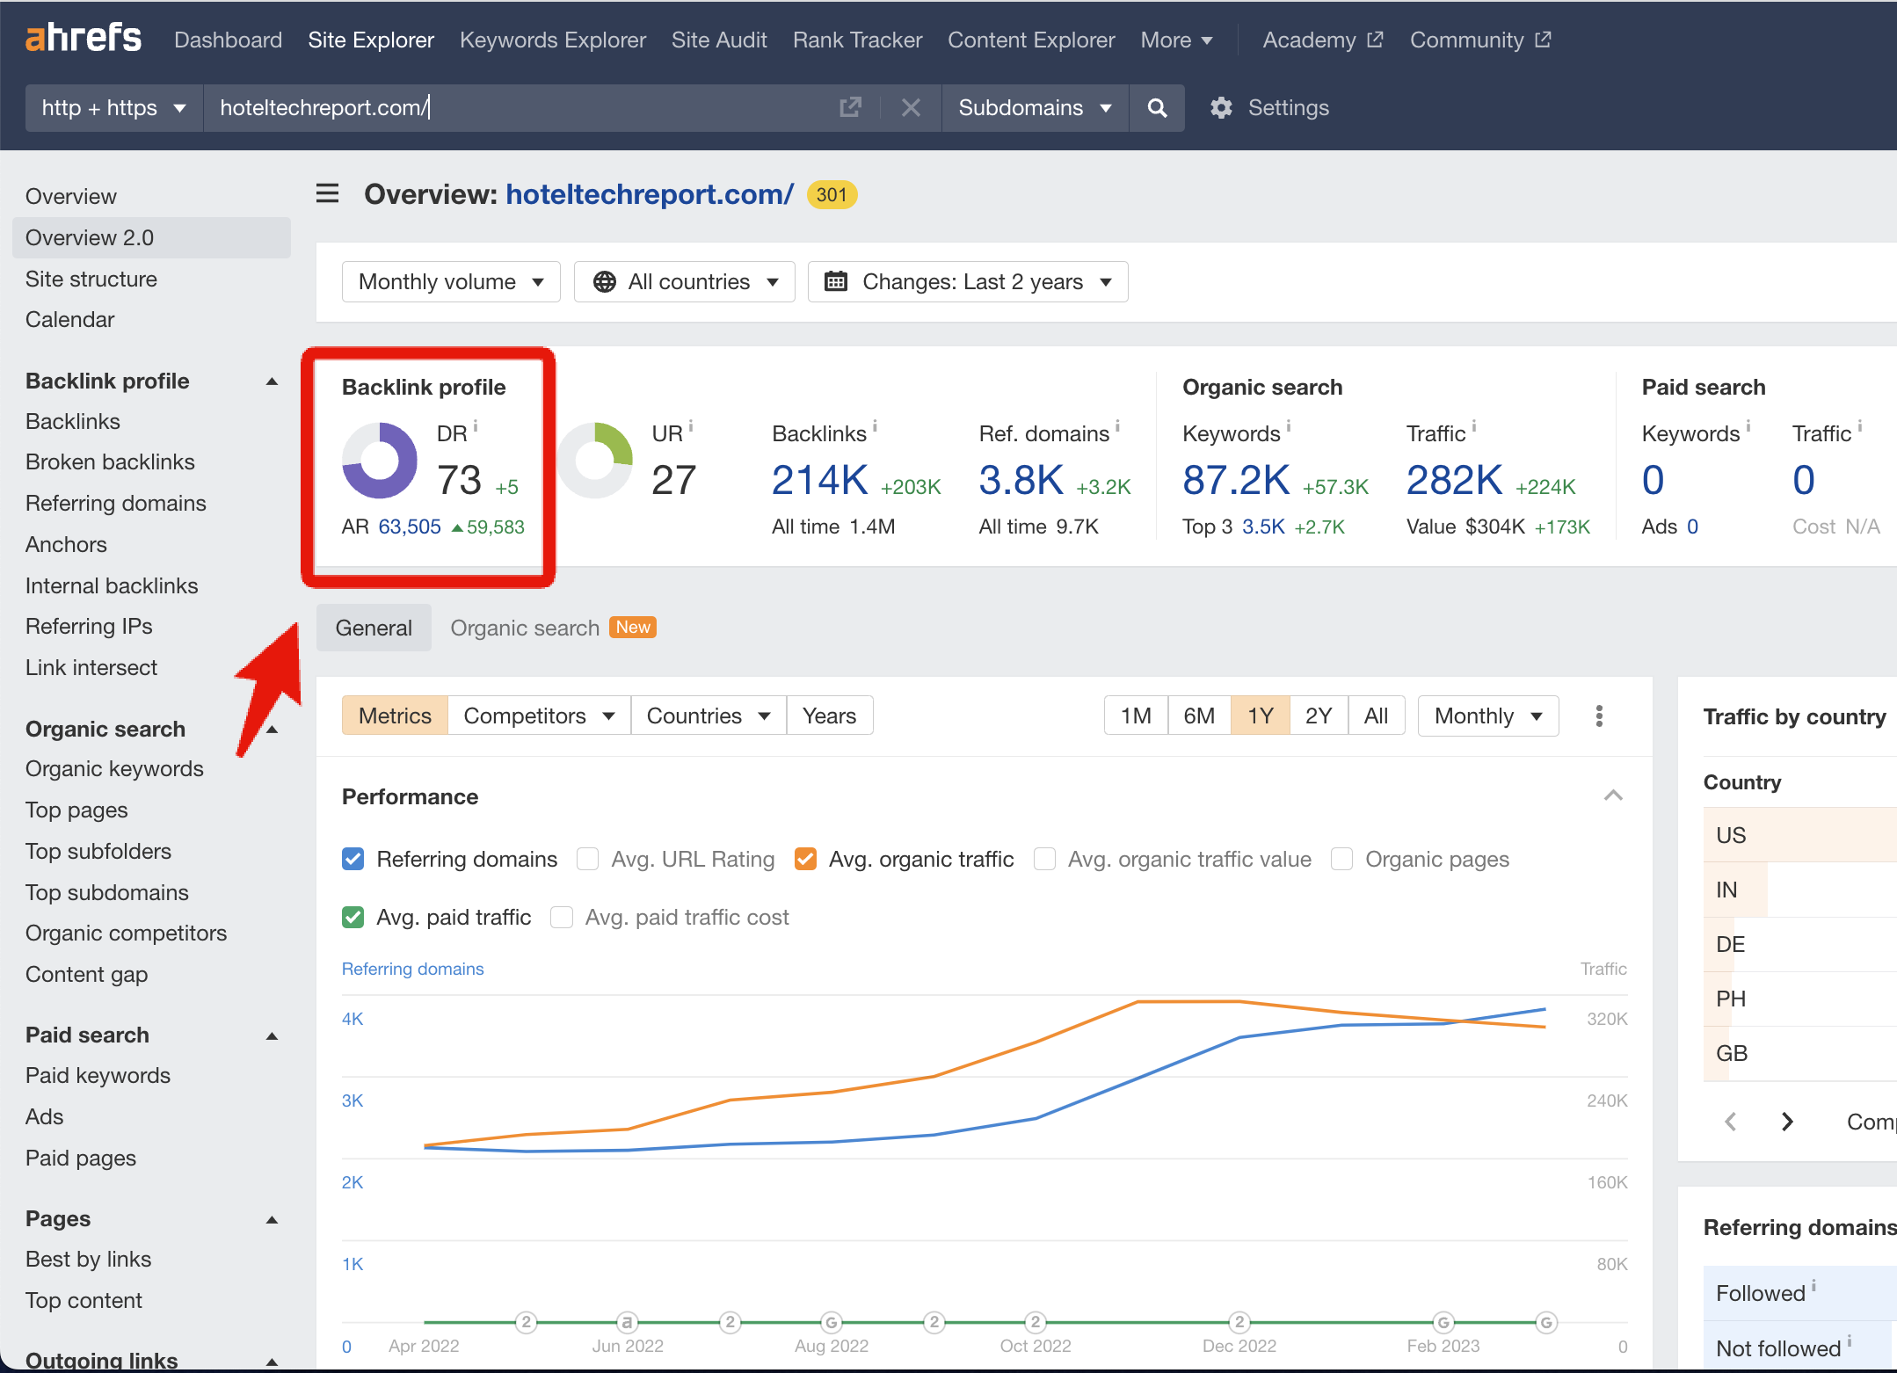
Task: Open the Monthly volume dropdown
Action: click(x=451, y=281)
